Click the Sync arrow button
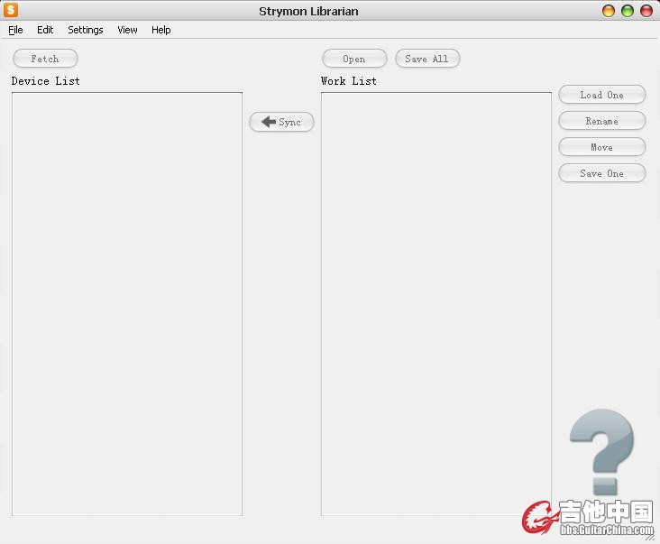The image size is (660, 544). [x=281, y=122]
